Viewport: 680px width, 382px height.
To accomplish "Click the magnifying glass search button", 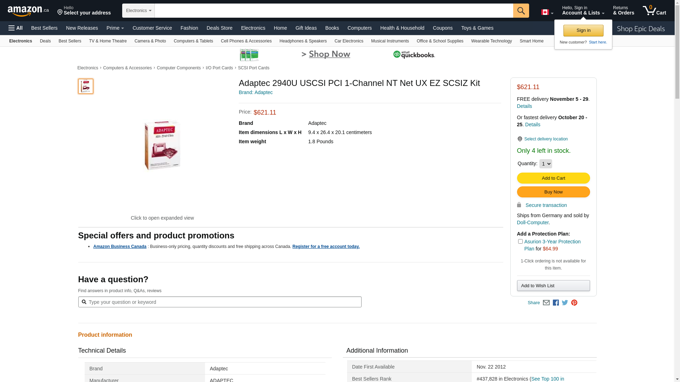I will (x=521, y=11).
